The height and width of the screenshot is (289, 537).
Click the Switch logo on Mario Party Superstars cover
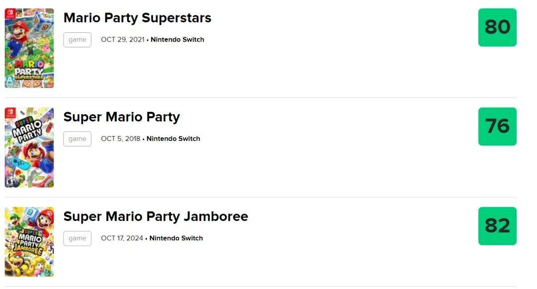click(x=10, y=14)
